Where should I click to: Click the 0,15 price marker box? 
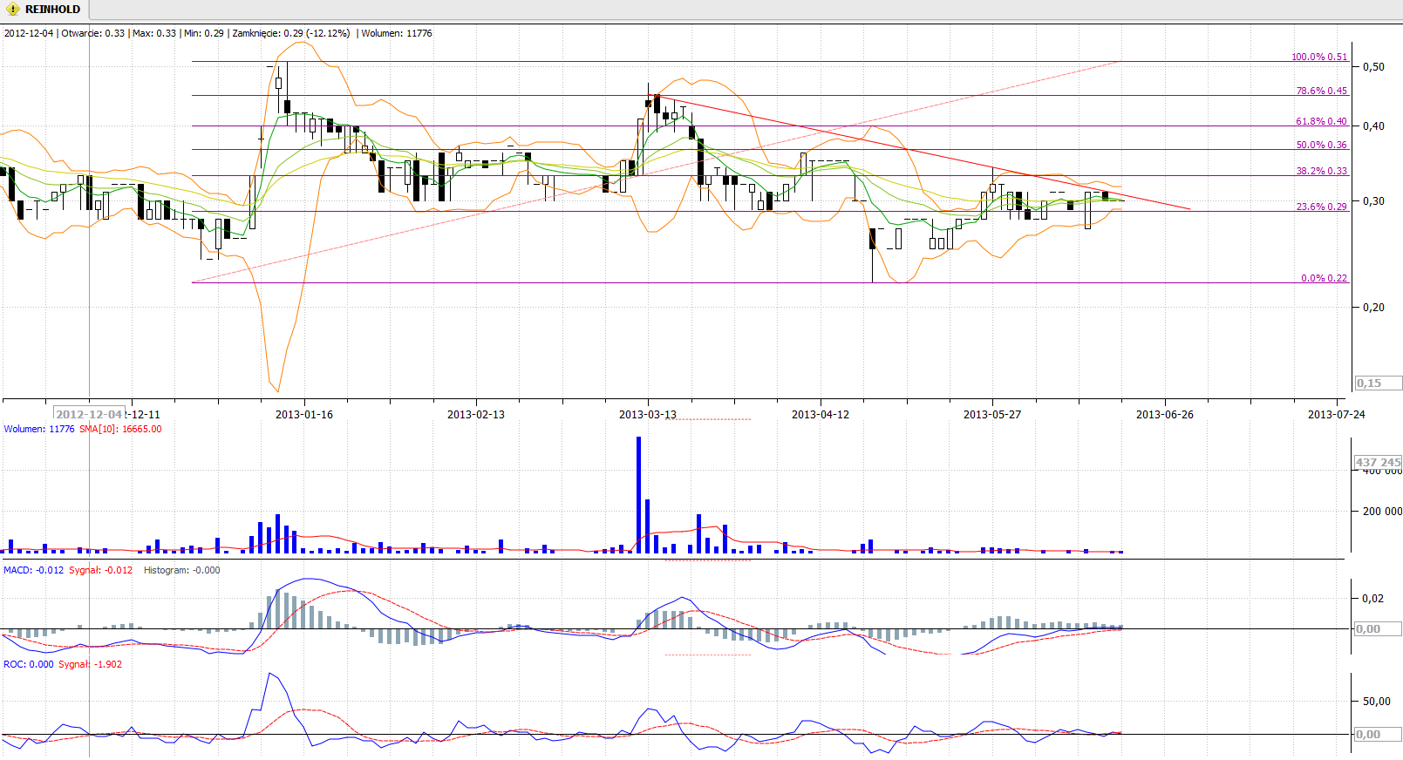(1379, 383)
